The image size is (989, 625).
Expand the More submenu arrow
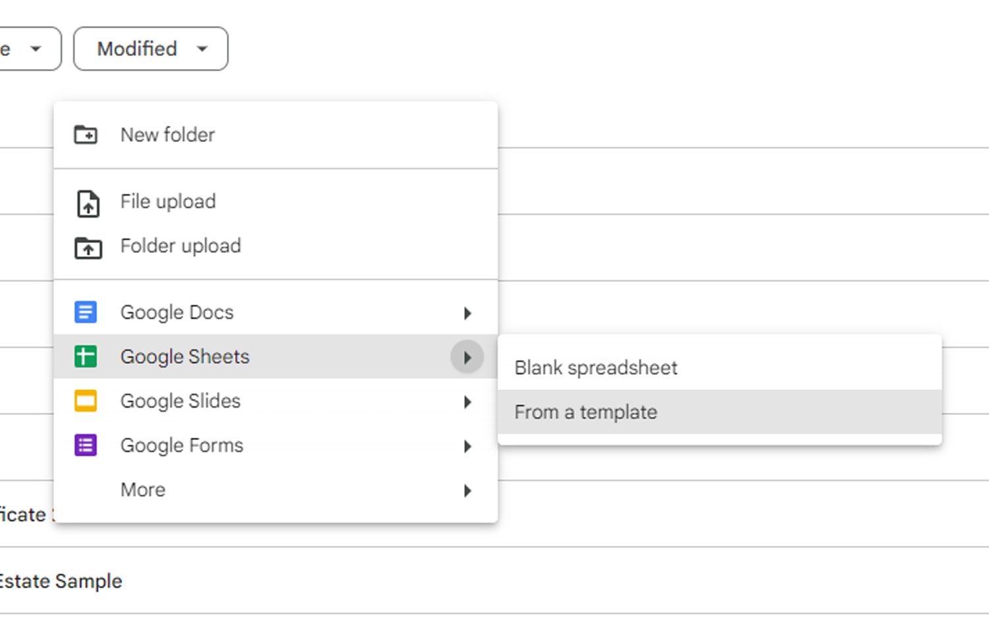[x=467, y=491]
